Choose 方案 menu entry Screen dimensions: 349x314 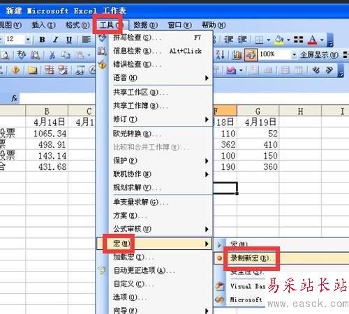(154, 216)
